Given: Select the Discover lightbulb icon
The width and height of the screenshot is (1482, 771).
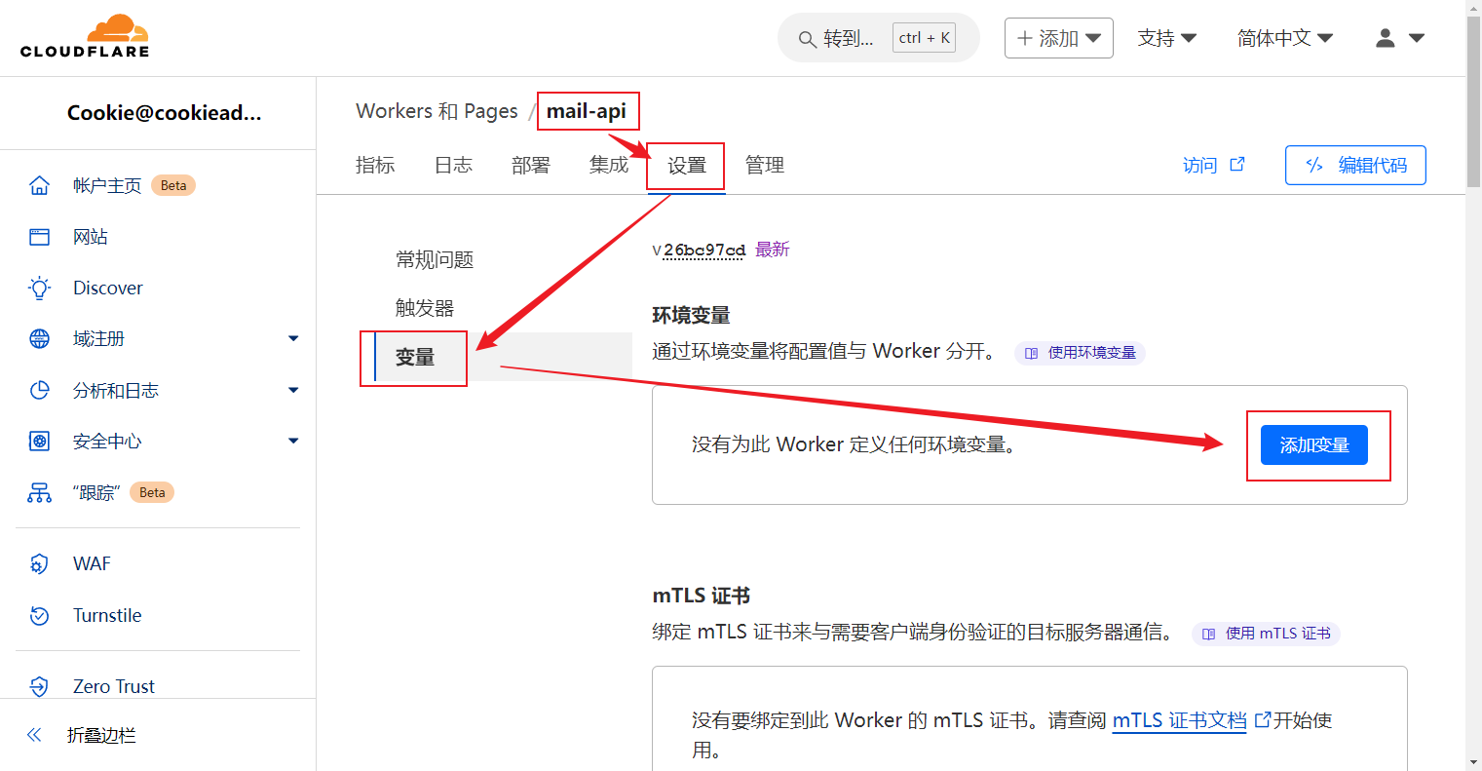Looking at the screenshot, I should tap(39, 288).
